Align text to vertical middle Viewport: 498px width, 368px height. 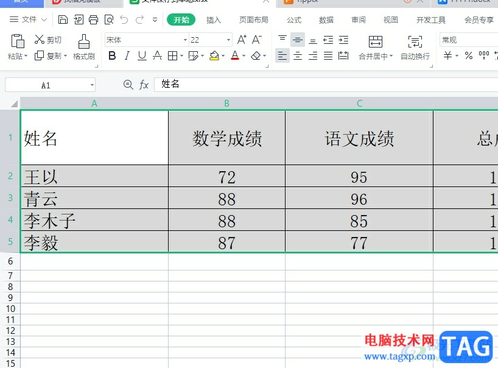pyautogui.click(x=298, y=40)
